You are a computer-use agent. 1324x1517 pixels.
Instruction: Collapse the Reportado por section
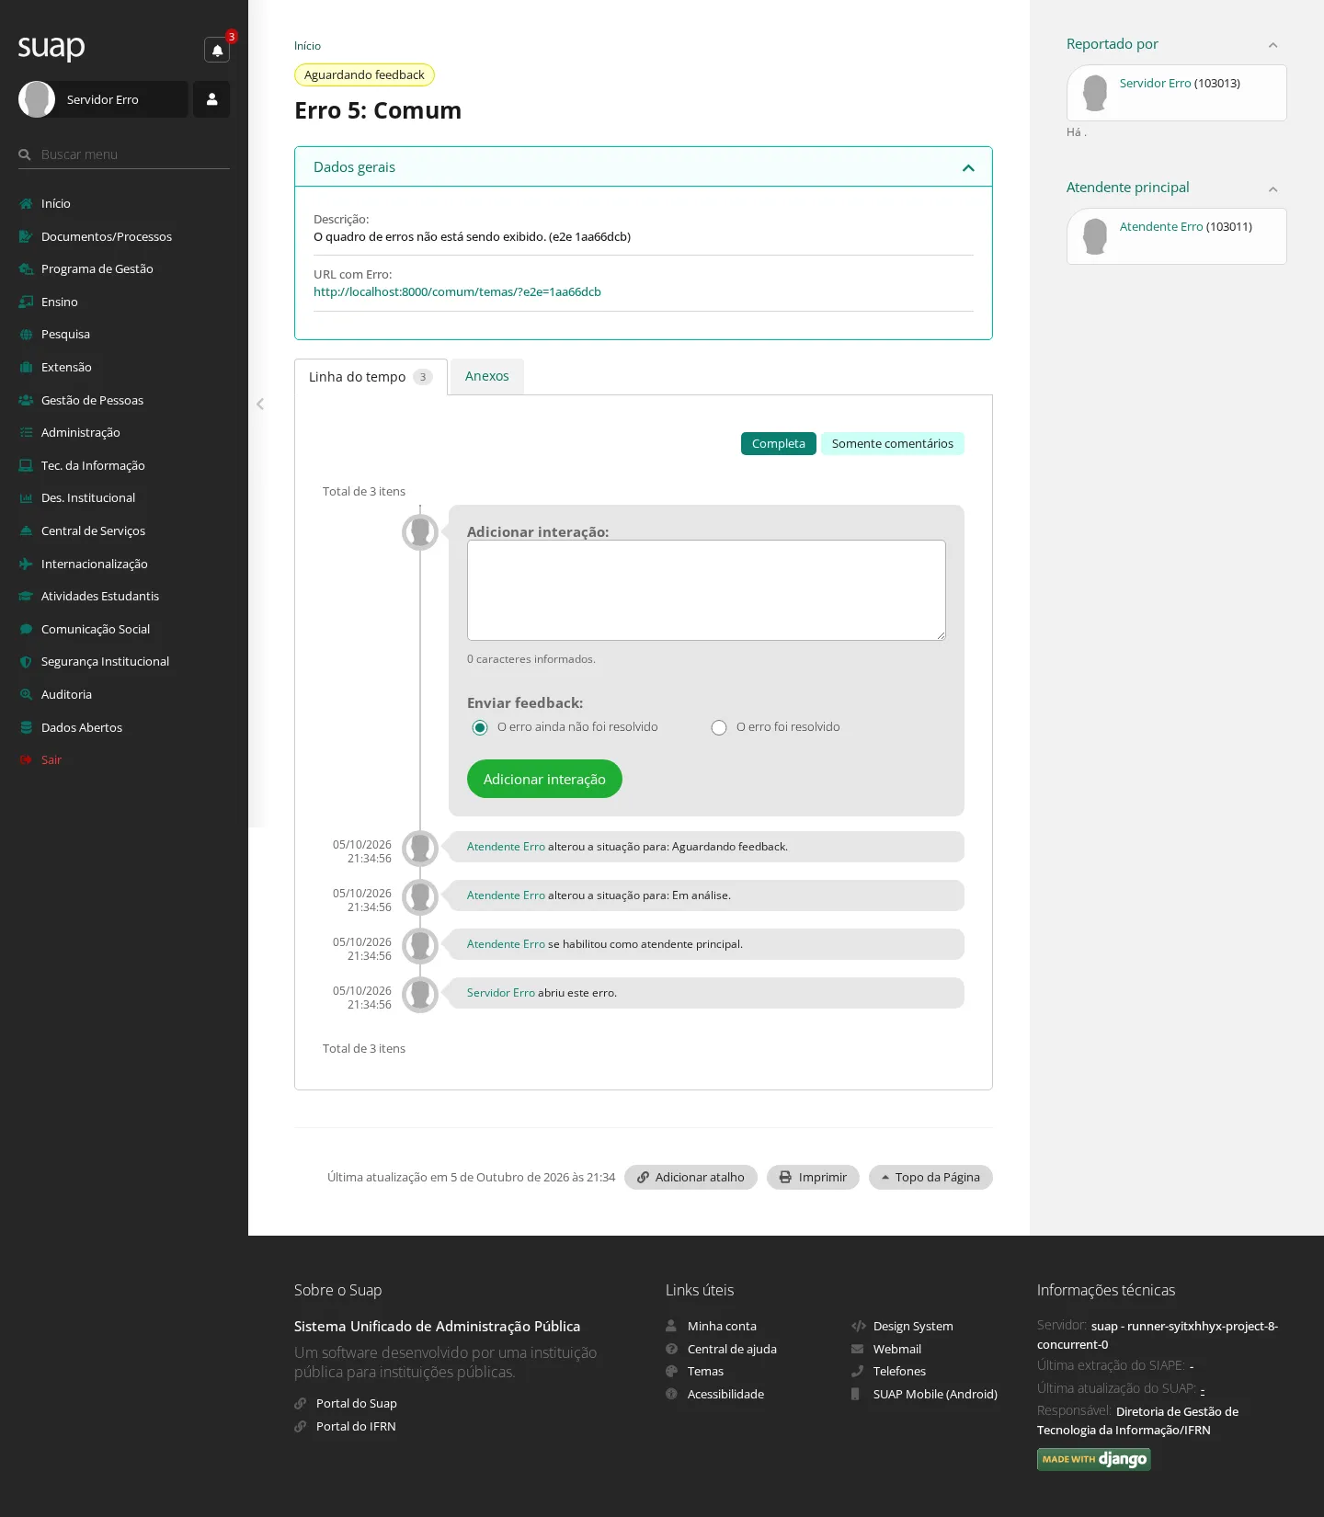pos(1273,46)
